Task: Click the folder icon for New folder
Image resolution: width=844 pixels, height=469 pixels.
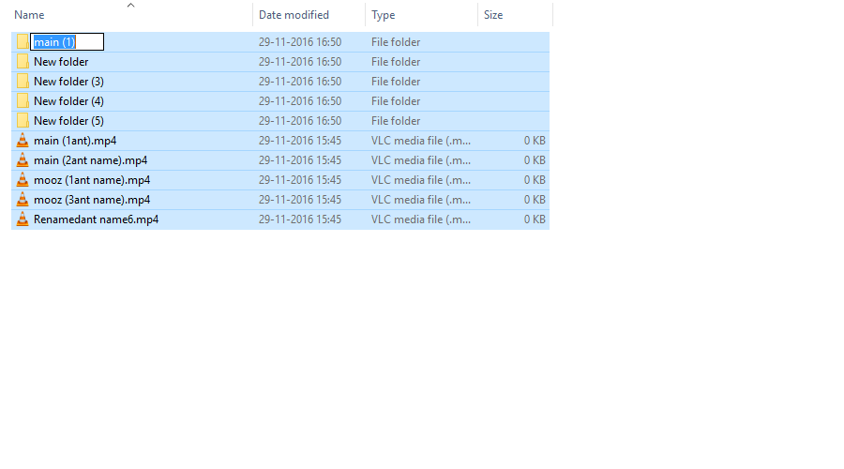Action: click(x=23, y=62)
